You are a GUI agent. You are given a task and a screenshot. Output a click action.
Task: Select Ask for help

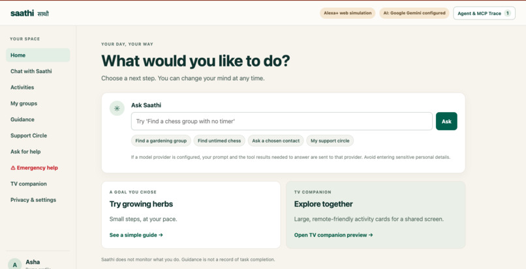tap(38, 152)
